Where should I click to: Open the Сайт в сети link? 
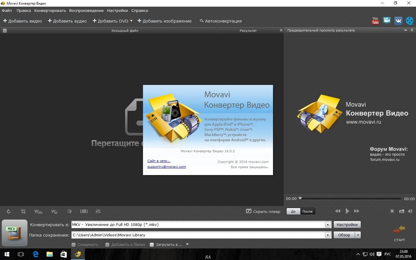click(x=159, y=161)
